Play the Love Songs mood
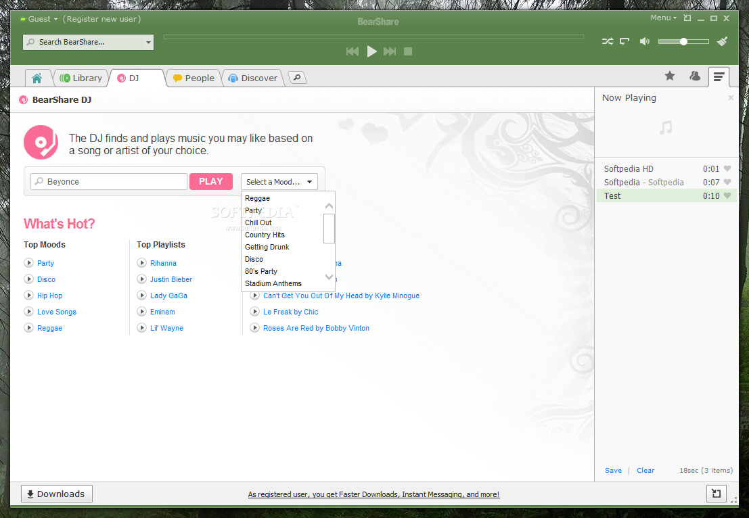Image resolution: width=749 pixels, height=518 pixels. [29, 311]
